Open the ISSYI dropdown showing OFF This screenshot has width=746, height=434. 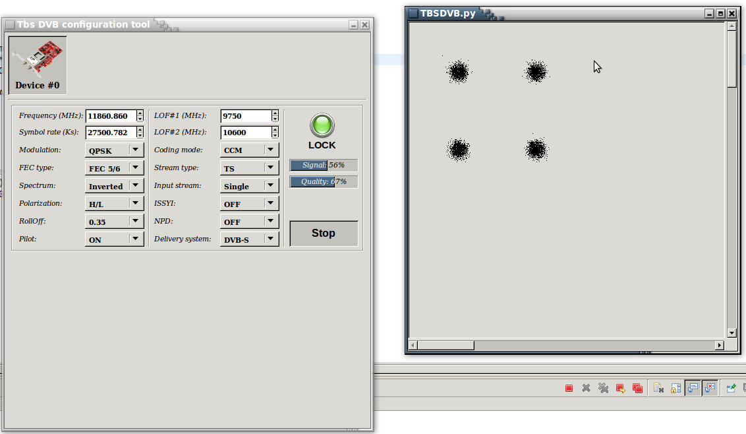tap(249, 203)
